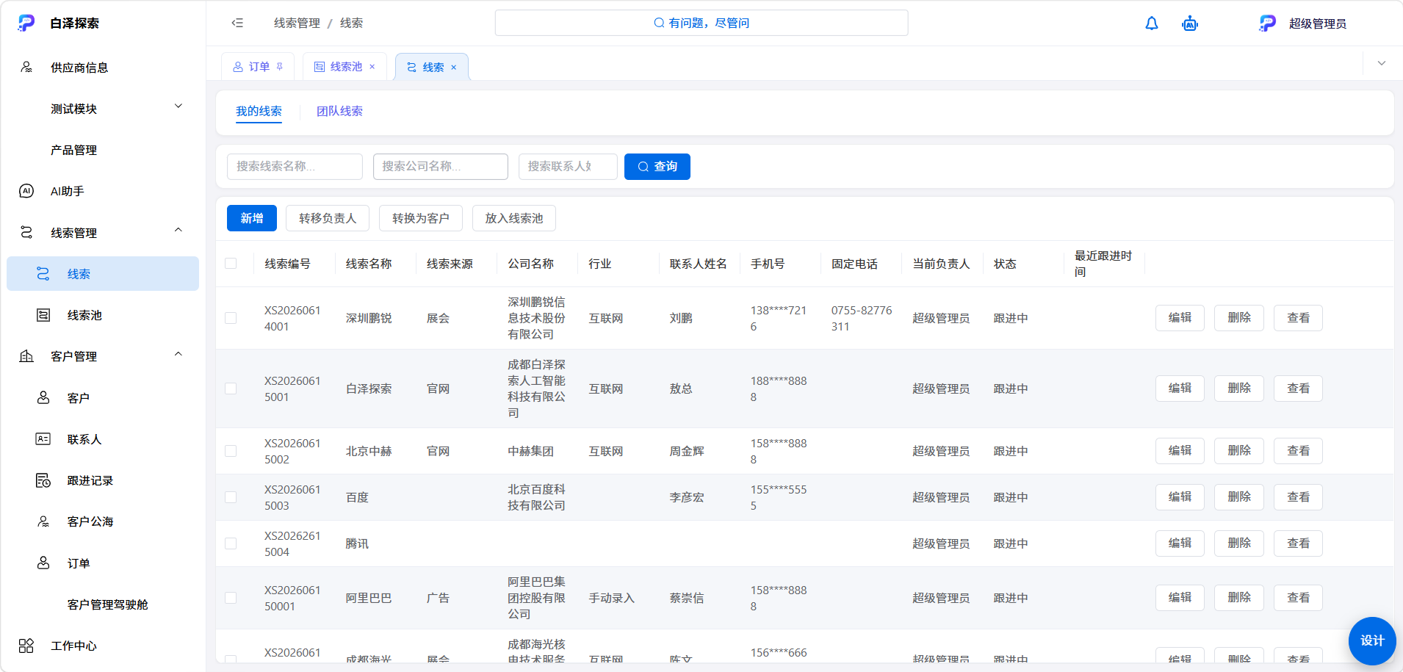Click the 放入线索池 button
1403x672 pixels.
pos(514,218)
